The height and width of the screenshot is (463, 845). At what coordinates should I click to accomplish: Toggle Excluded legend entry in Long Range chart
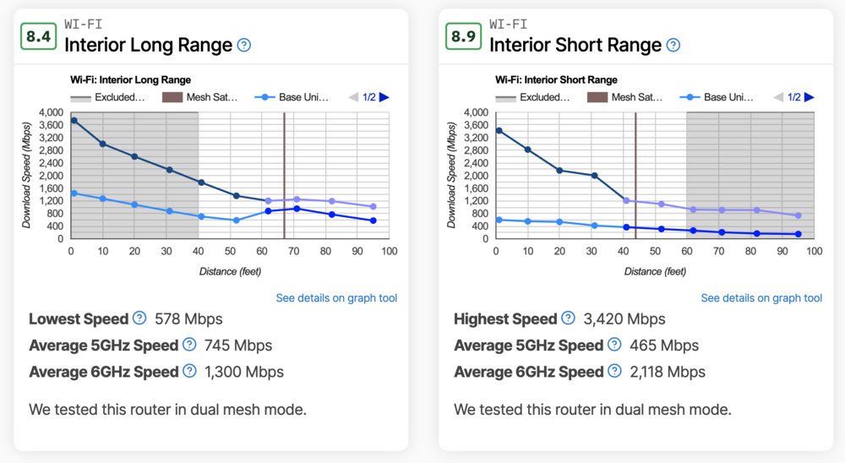click(x=108, y=97)
